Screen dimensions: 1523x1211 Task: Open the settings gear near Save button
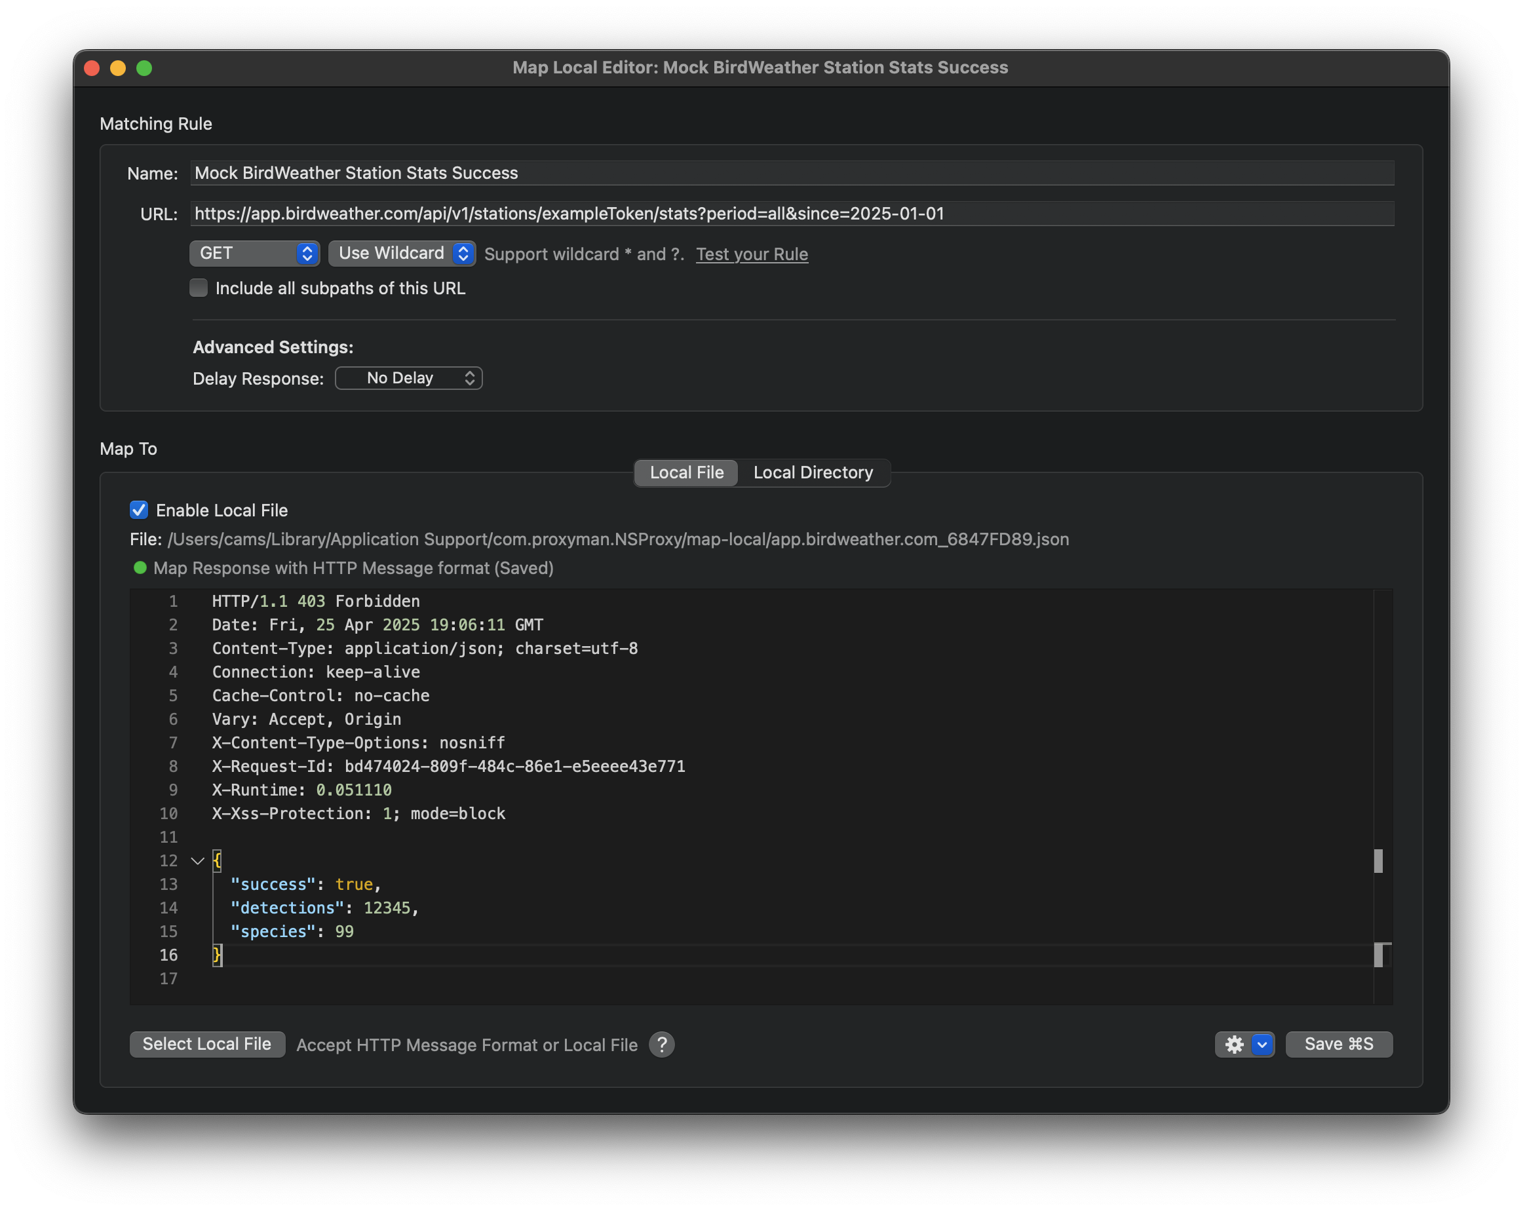(x=1233, y=1045)
